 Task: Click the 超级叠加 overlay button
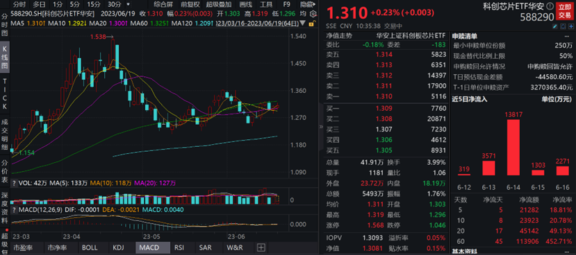tap(219, 4)
